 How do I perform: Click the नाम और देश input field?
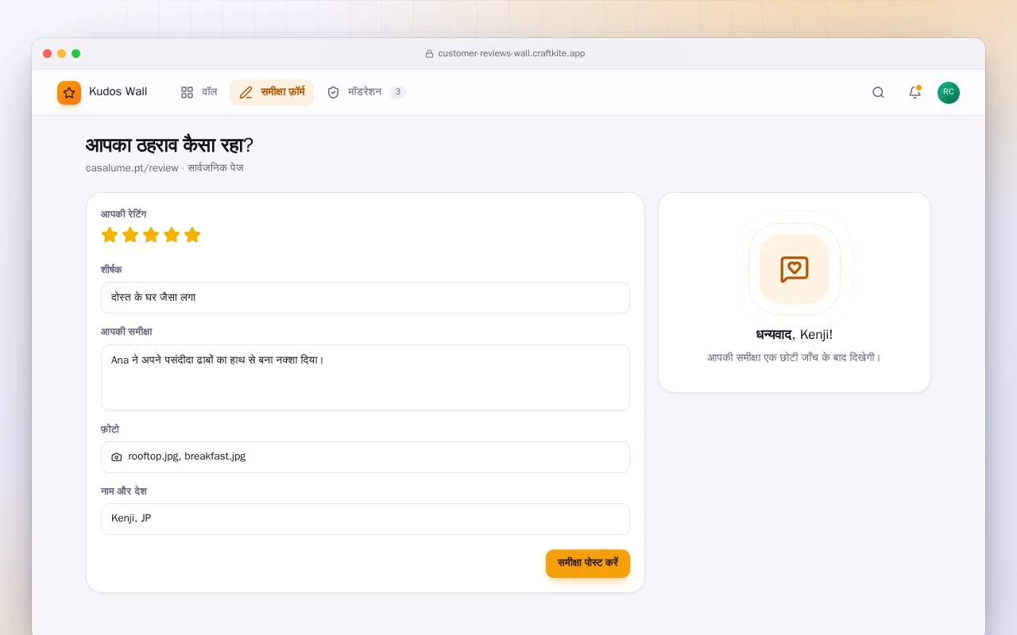[365, 519]
